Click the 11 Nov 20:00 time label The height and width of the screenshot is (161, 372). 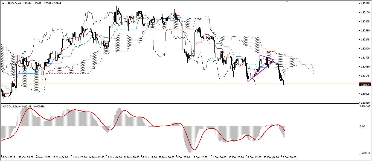point(79,158)
